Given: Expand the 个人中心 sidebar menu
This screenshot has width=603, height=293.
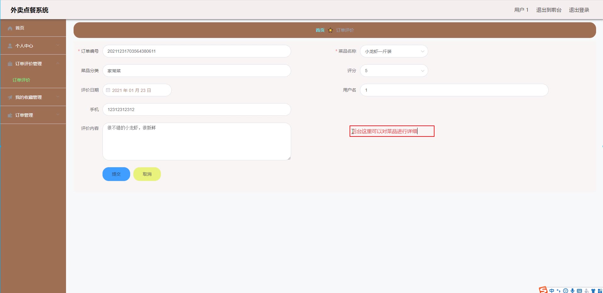Looking at the screenshot, I should [x=33, y=46].
